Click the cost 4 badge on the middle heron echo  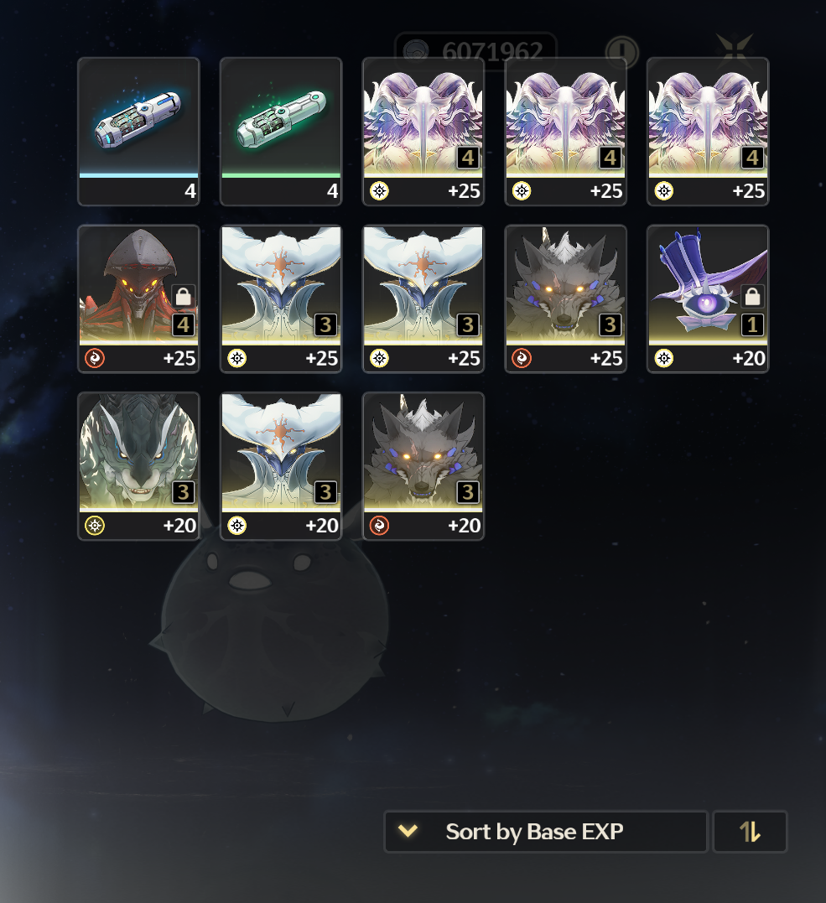click(x=610, y=158)
